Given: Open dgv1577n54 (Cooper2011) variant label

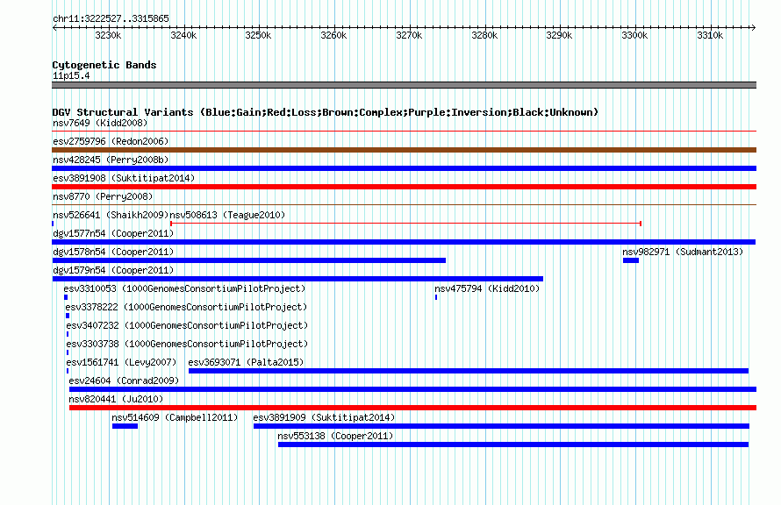Looking at the screenshot, I should [x=113, y=233].
